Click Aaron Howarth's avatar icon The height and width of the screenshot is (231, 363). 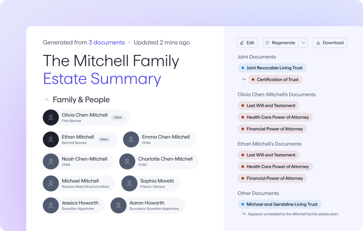click(118, 205)
